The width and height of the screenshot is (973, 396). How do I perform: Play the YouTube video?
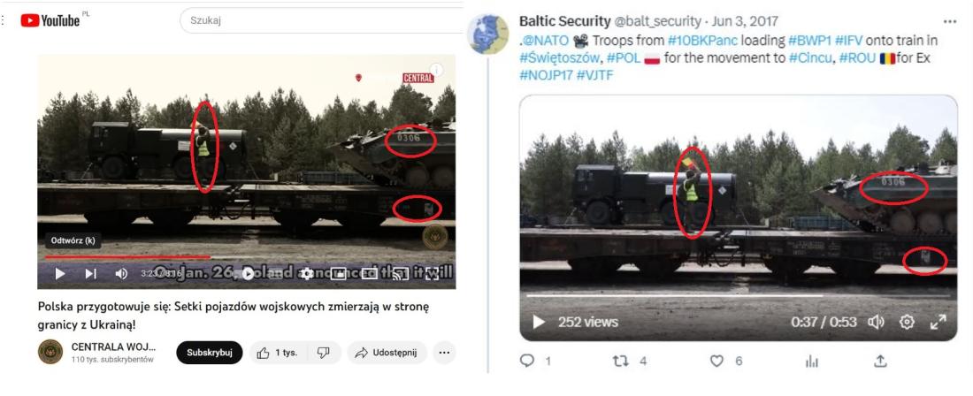pos(59,273)
